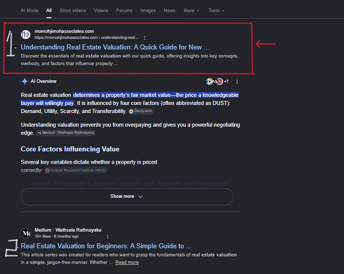Image resolution: width=344 pixels, height=274 pixels.
Task: Open the Study.com source chip
Action: [141, 111]
